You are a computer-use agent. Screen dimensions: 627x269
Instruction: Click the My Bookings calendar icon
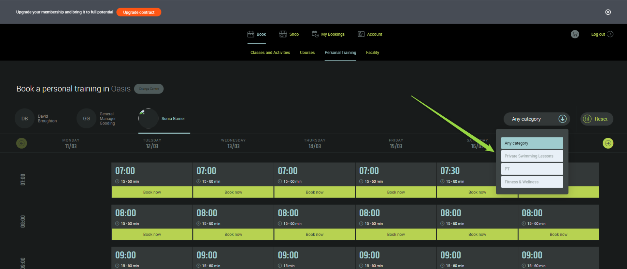[315, 34]
